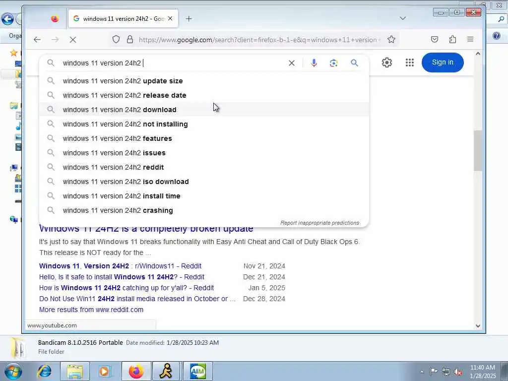508x381 pixels.
Task: Choose suggestion 'update size'
Action: (204, 81)
